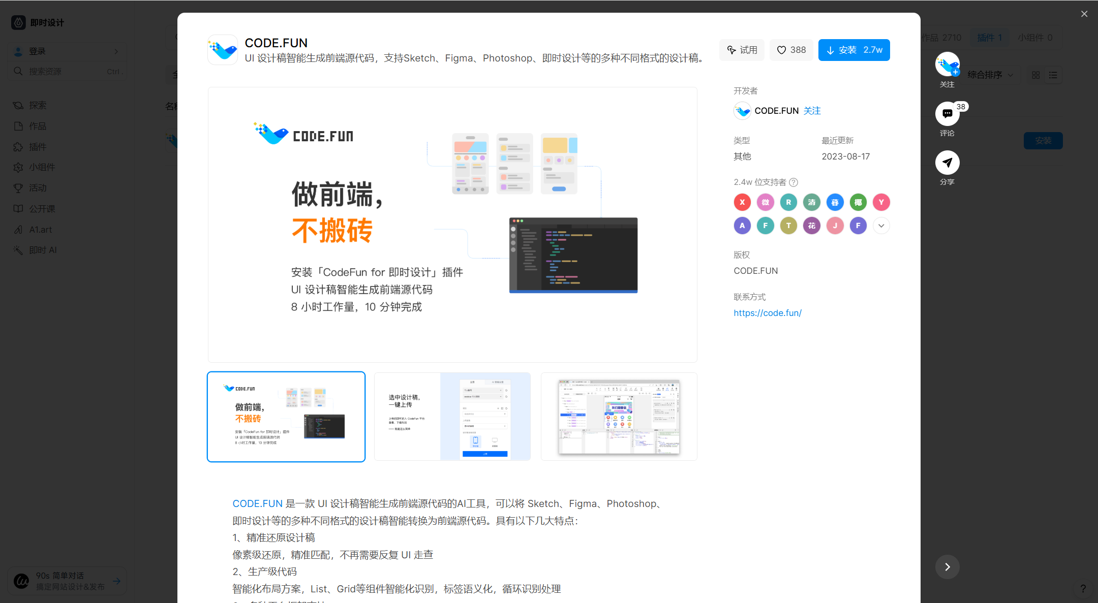
Task: Click the purple A supporter avatar
Action: [742, 226]
